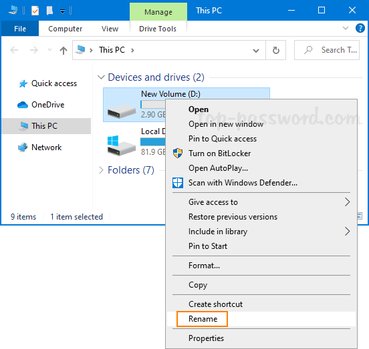The width and height of the screenshot is (369, 349).
Task: Click the OneDrive cloud icon
Action: point(23,105)
